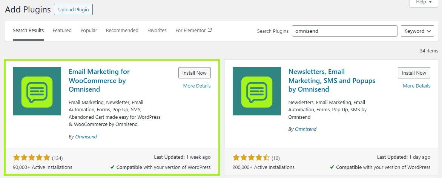442x178 pixels.
Task: Open Email Marketing for WooCommerce by Omnisend title
Action: [99, 80]
